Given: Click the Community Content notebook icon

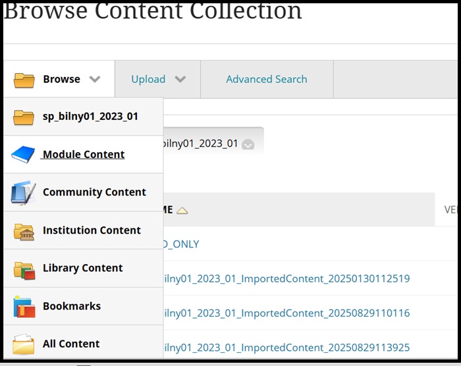Looking at the screenshot, I should click(24, 193).
